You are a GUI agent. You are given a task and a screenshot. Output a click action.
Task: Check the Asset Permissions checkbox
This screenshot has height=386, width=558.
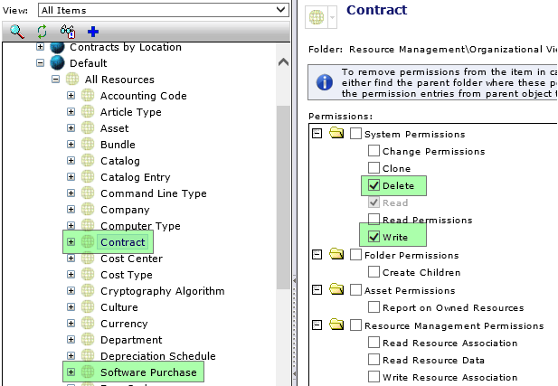[x=355, y=290]
